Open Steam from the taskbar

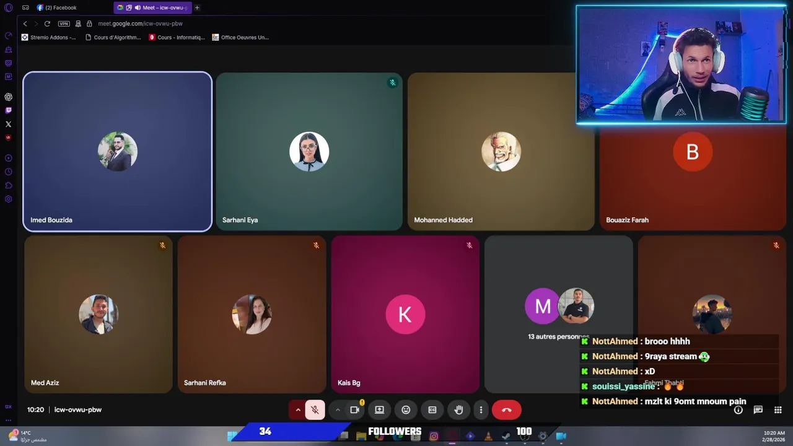tap(506, 436)
